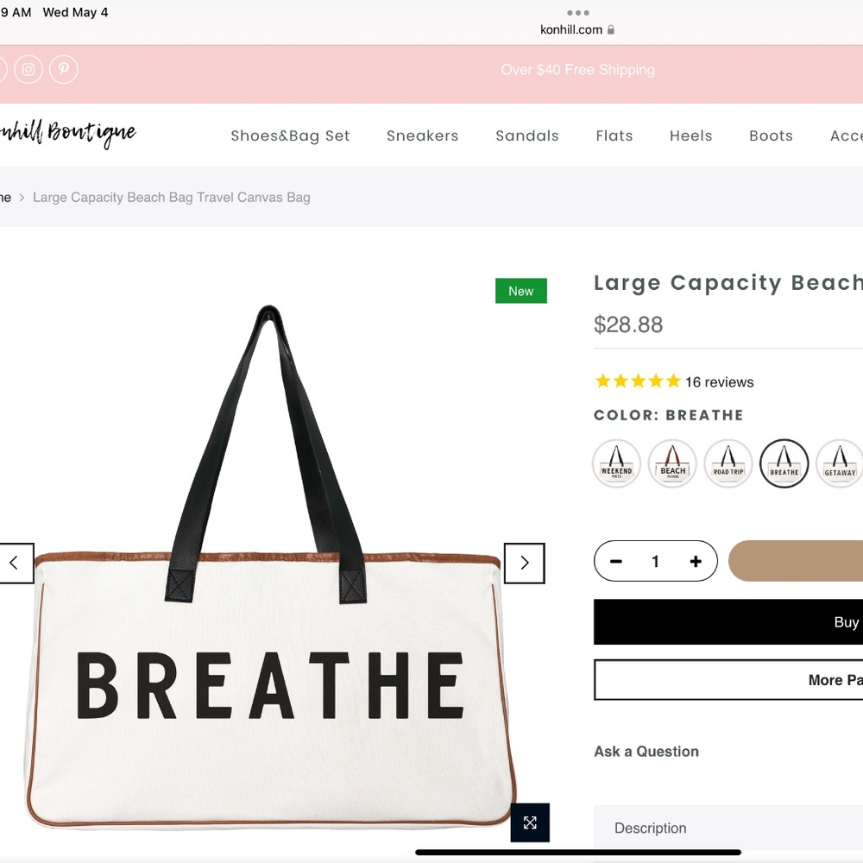Click the $28.88 price text
863x863 pixels.
pyautogui.click(x=628, y=324)
